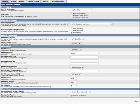Click the first SNMP Password (v3) field
Image resolution: width=140 pixels, height=104 pixels.
[x=85, y=61]
